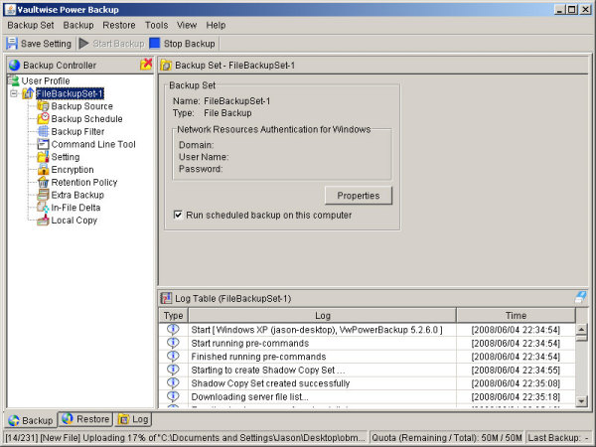Select the Extra Backup tree item
Viewport: 596px width, 447px height.
77,195
